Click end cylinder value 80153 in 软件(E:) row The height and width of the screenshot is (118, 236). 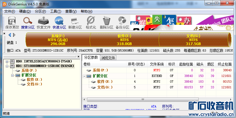[227, 82]
